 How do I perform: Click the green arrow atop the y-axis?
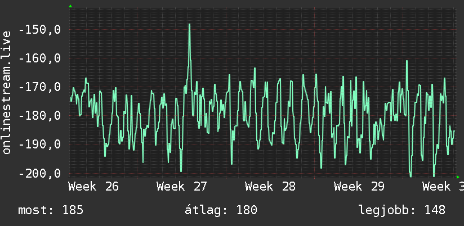70,6
